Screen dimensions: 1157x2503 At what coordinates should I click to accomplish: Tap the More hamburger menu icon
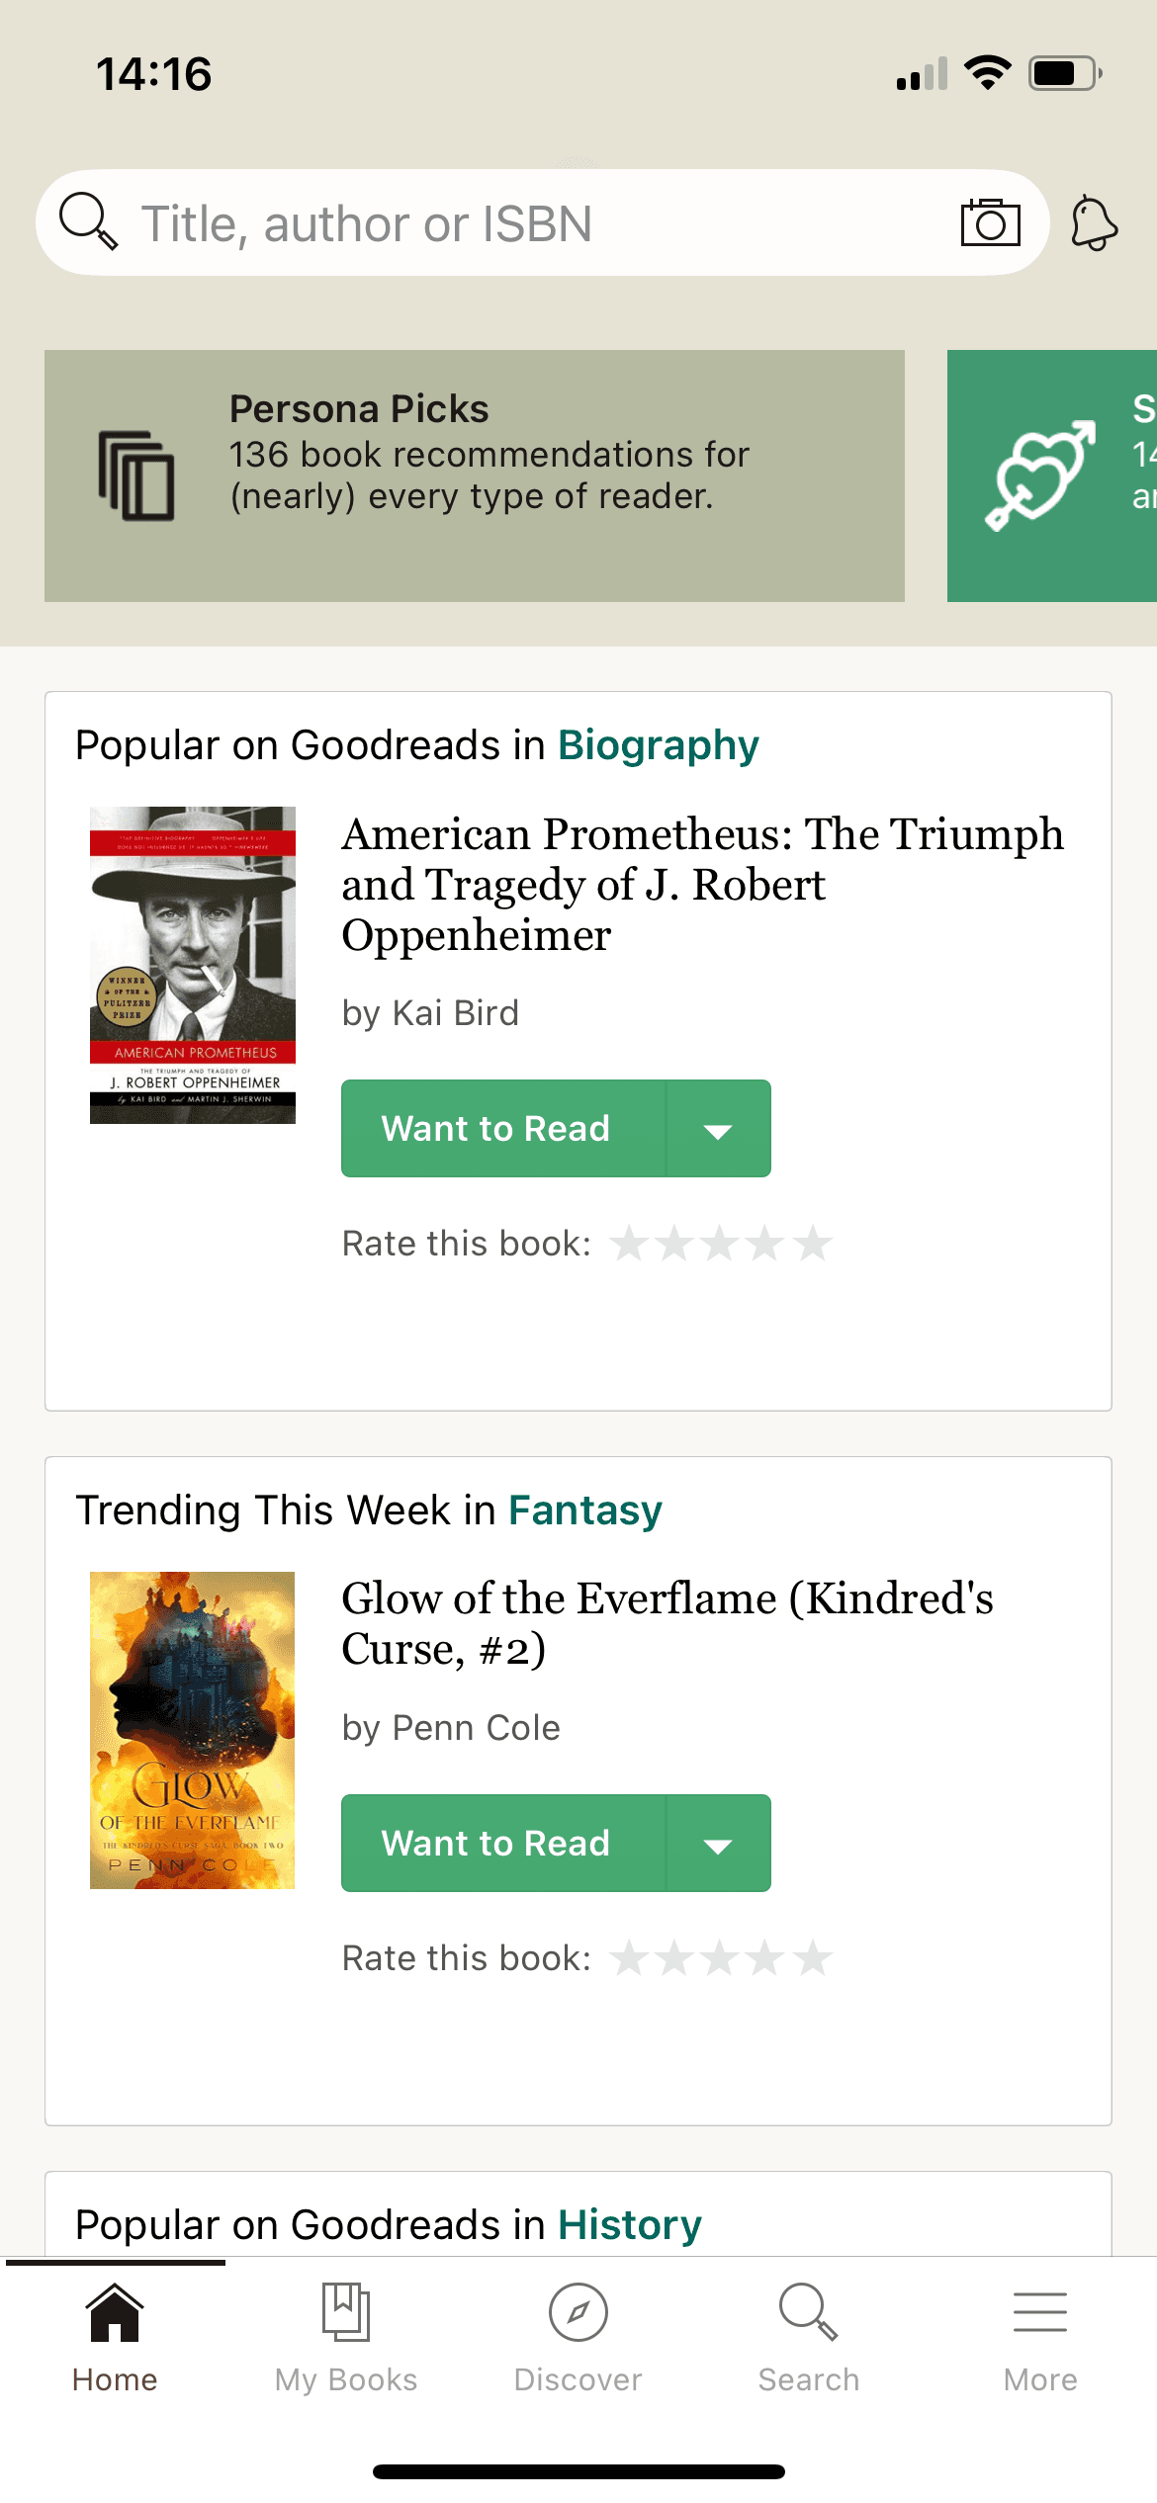click(1039, 2313)
